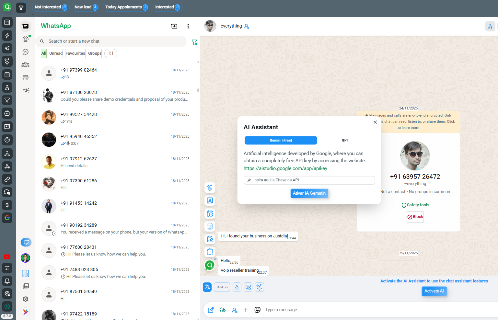
Task: Open the translate icon above message box
Action: click(x=207, y=287)
